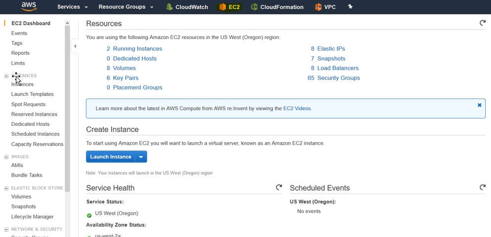Viewport: 491px width, 237px height.
Task: Open the Services dropdown menu
Action: [73, 7]
